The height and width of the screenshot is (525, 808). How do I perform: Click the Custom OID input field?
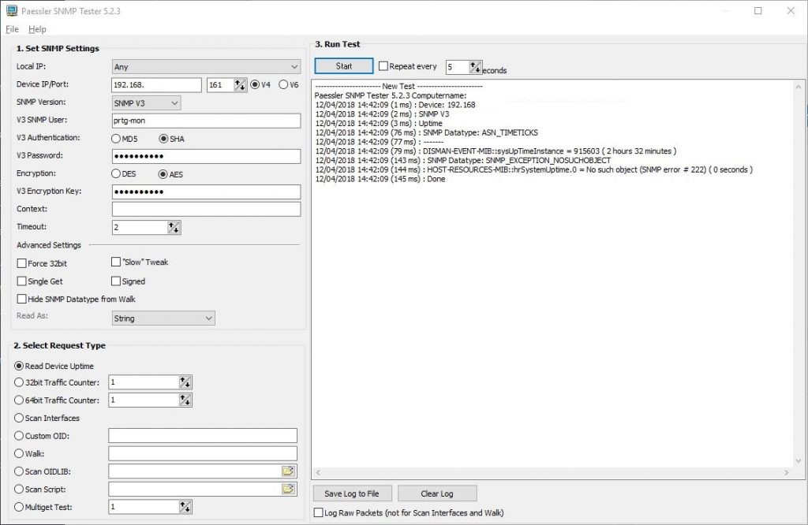203,435
